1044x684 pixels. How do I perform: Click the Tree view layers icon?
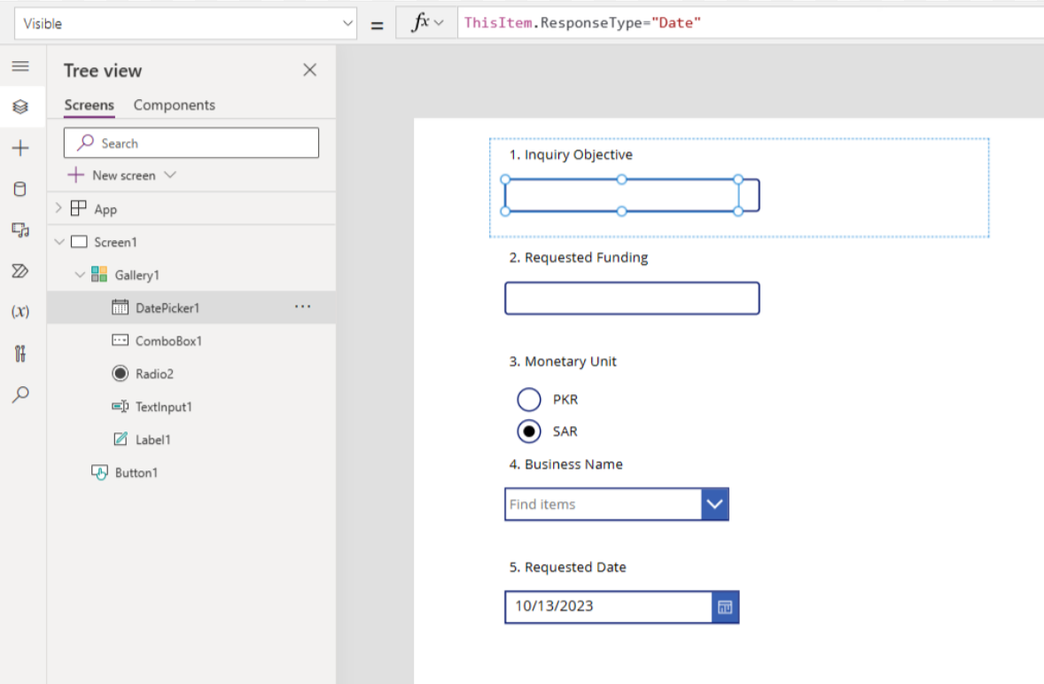click(x=19, y=107)
